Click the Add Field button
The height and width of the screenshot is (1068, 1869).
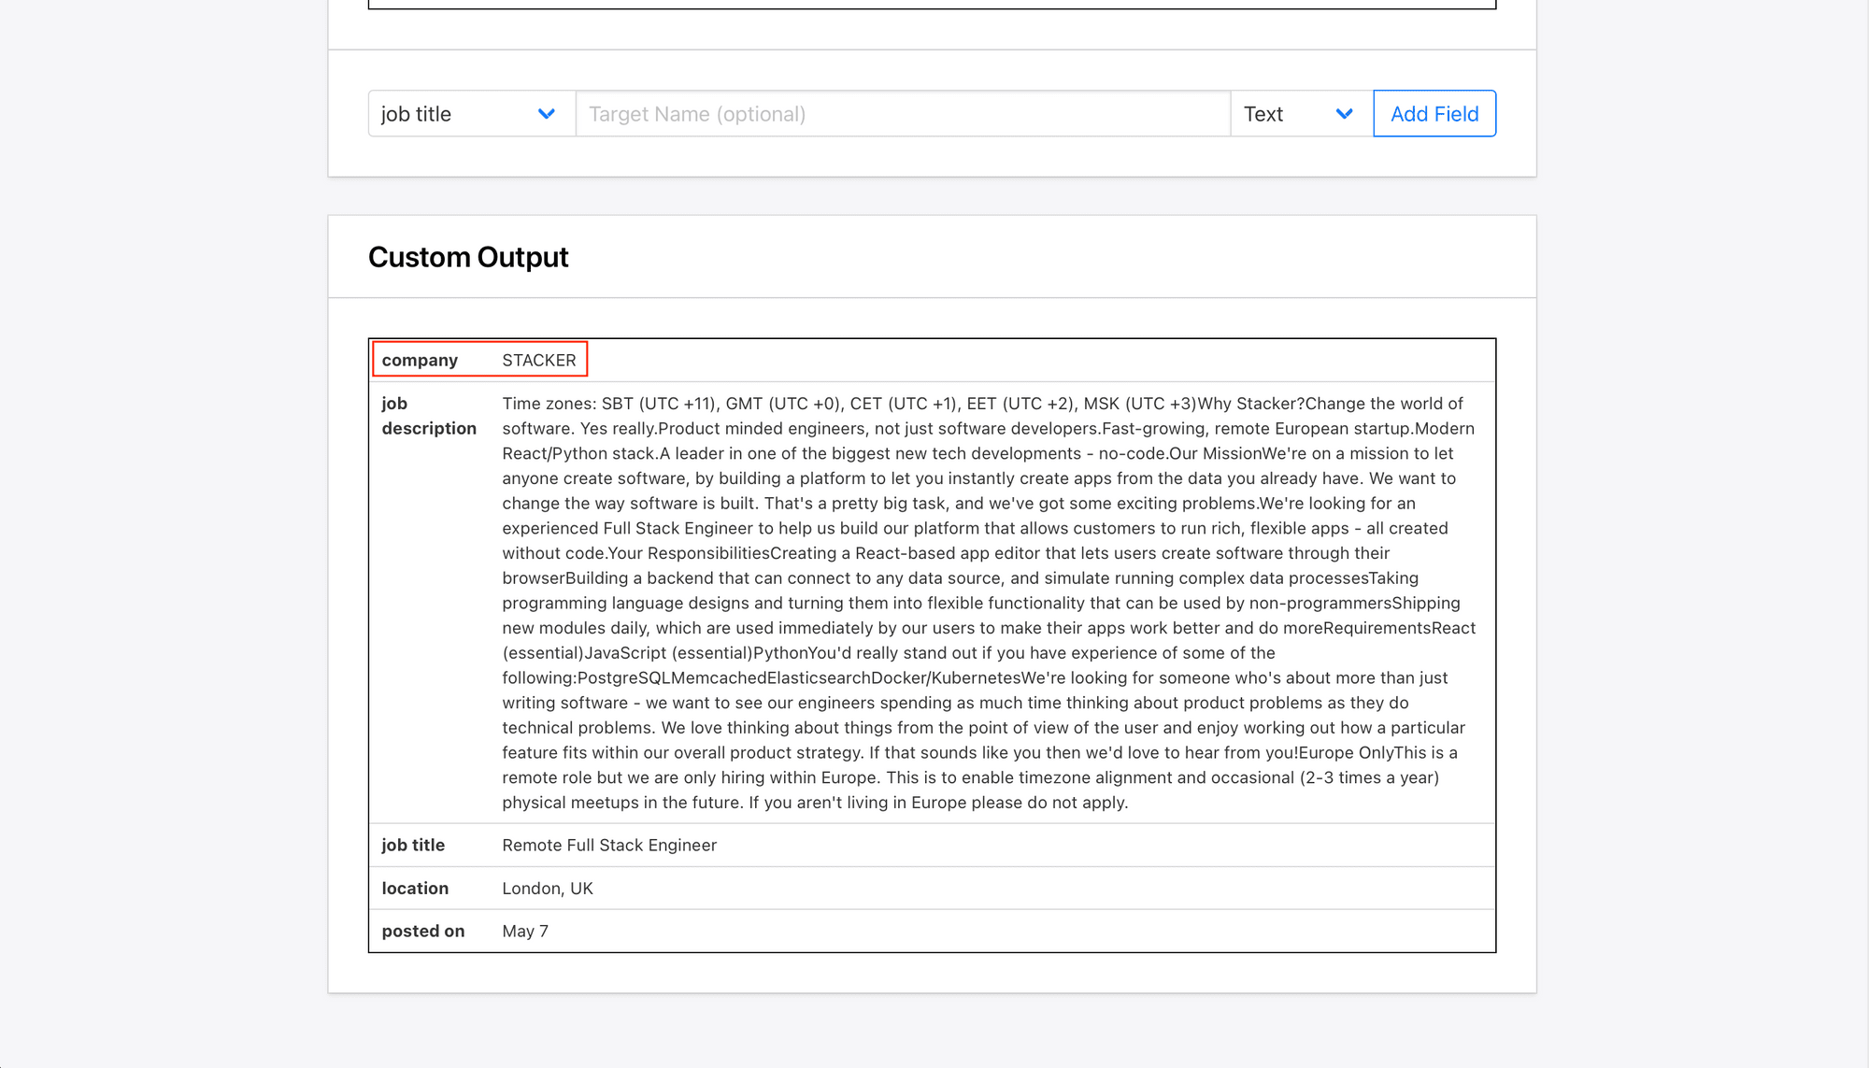tap(1434, 113)
